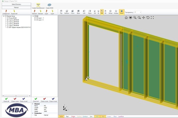
Task: Tick the Type 2_3B M3.btl checkbox
Action: (x=7, y=22)
